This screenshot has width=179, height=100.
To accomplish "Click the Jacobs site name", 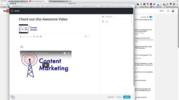I will pyautogui.click(x=17, y=11).
